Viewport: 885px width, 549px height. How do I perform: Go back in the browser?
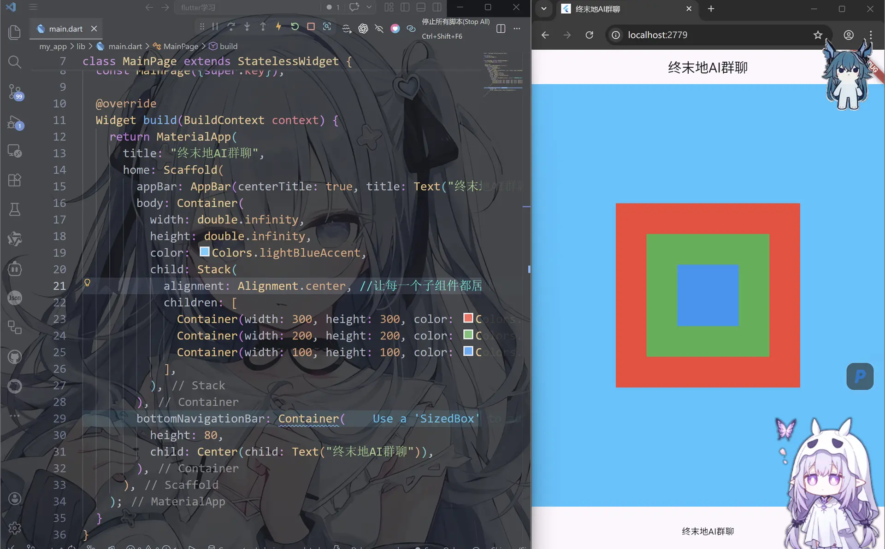point(545,35)
